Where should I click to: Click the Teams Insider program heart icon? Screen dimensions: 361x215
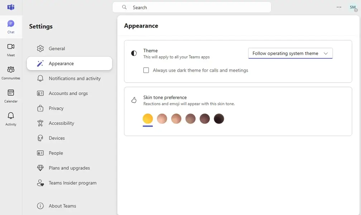pyautogui.click(x=40, y=183)
